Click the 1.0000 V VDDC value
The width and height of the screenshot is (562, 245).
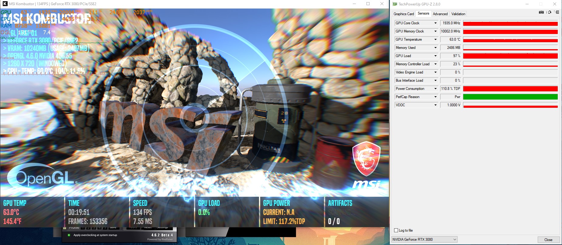point(451,105)
